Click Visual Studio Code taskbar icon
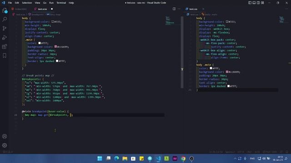The image size is (291, 163). click(158, 158)
